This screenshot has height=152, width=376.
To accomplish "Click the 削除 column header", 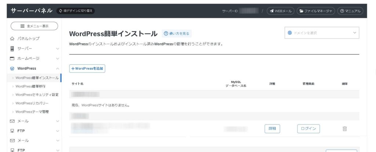I will tap(344, 84).
